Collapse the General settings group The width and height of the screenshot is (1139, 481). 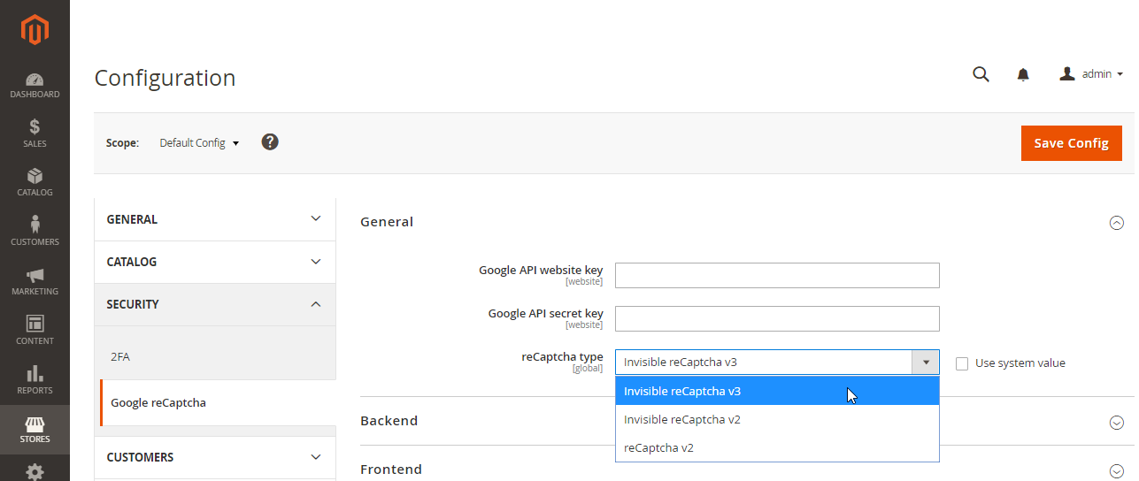(x=1116, y=223)
